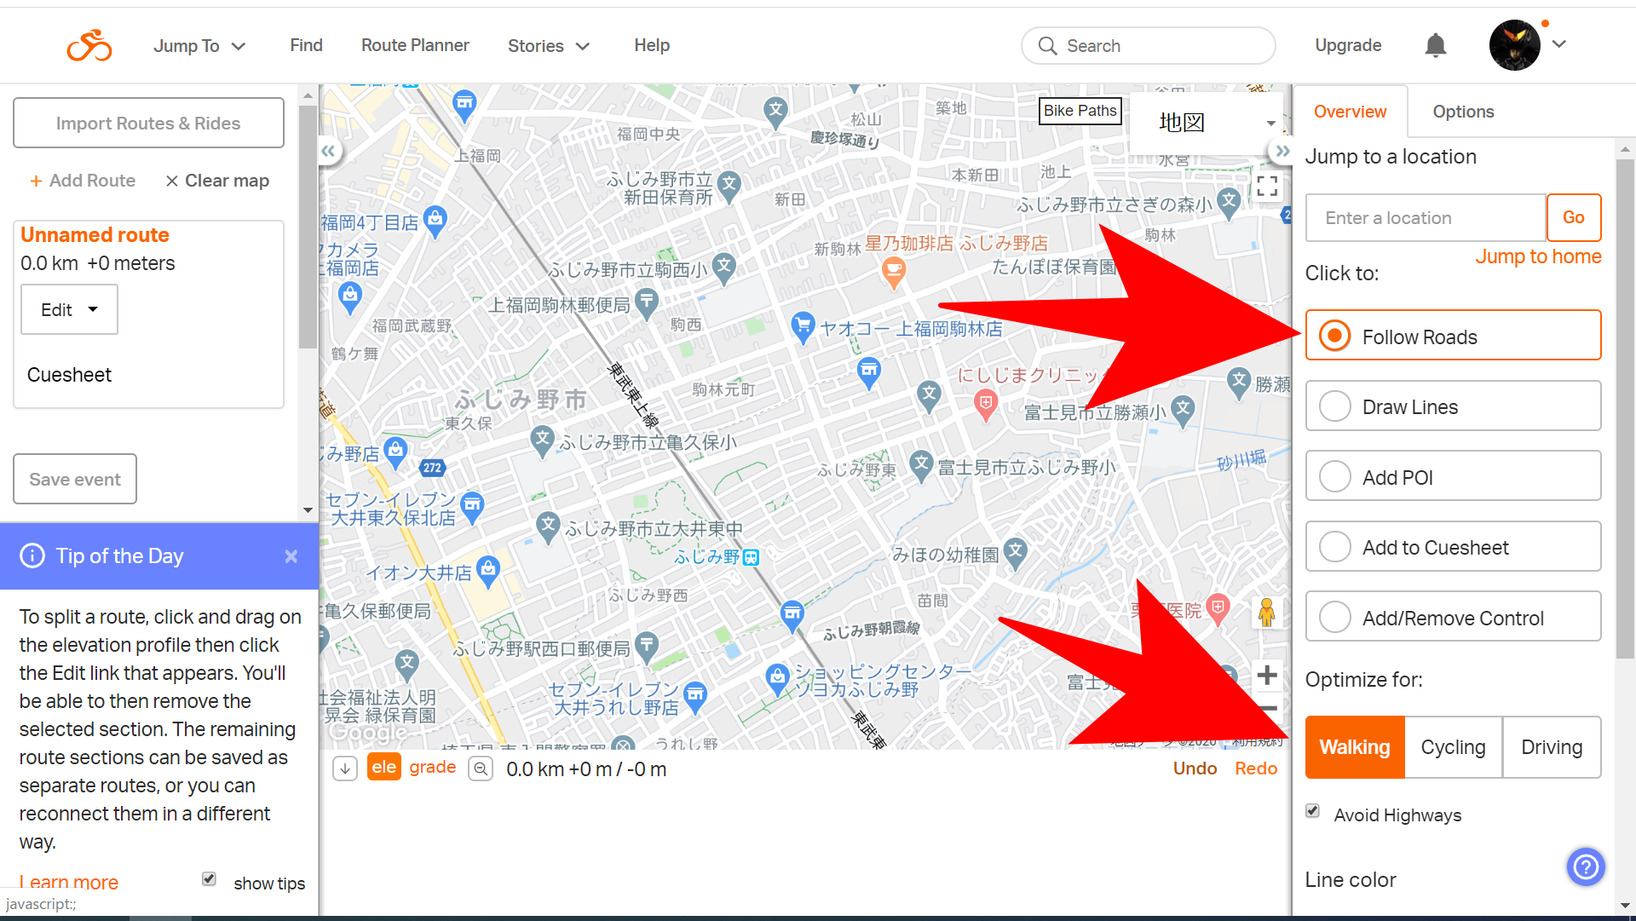1636x921 pixels.
Task: Select Draw Lines radio option
Action: [x=1334, y=406]
